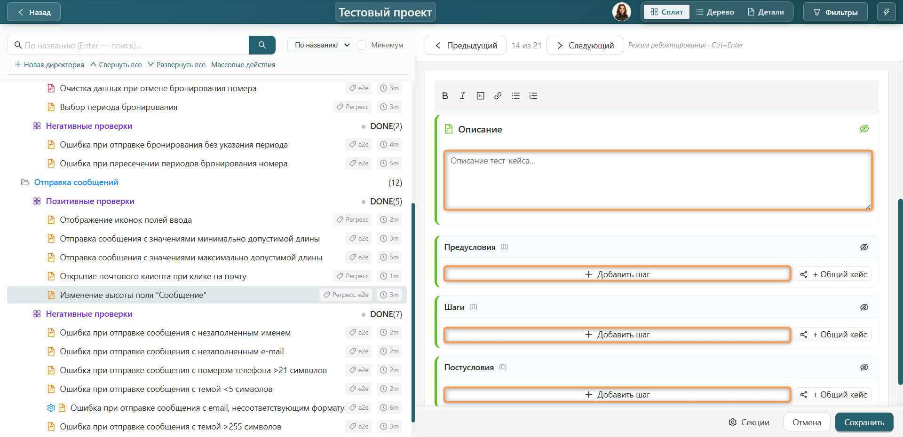This screenshot has width=903, height=437.
Task: Toggle visibility of Описание section
Action: pos(864,129)
